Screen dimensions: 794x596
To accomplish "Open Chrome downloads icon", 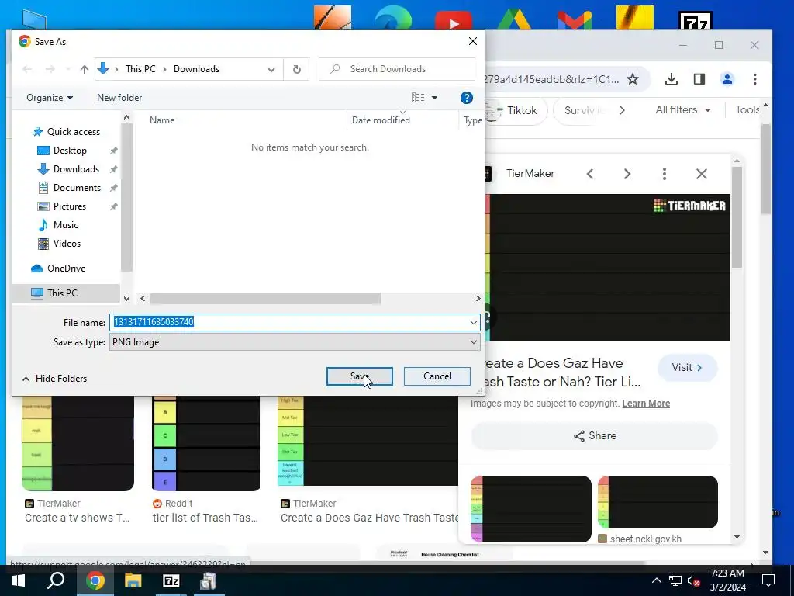I will [671, 79].
